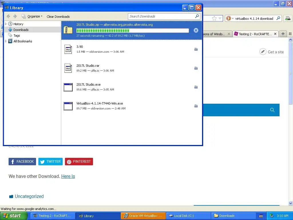This screenshot has width=293, height=220.
Task: Expand the History tree node
Action: 6,24
